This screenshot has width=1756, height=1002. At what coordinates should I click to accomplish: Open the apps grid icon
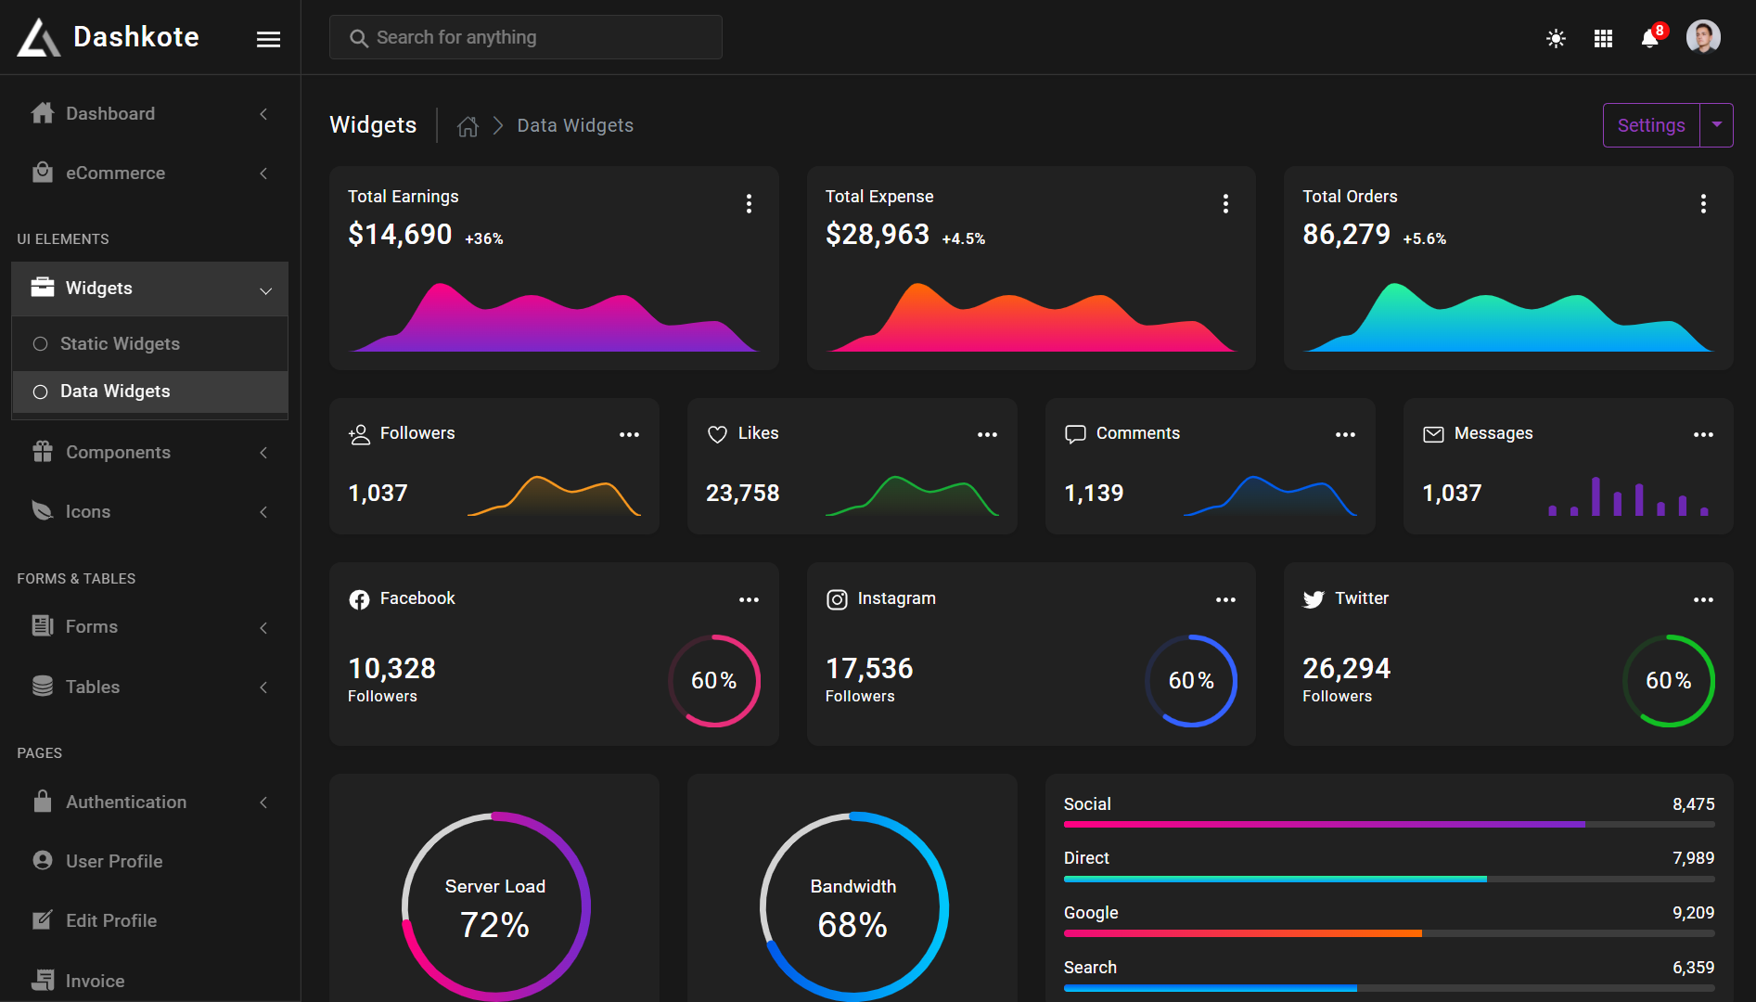[1603, 38]
